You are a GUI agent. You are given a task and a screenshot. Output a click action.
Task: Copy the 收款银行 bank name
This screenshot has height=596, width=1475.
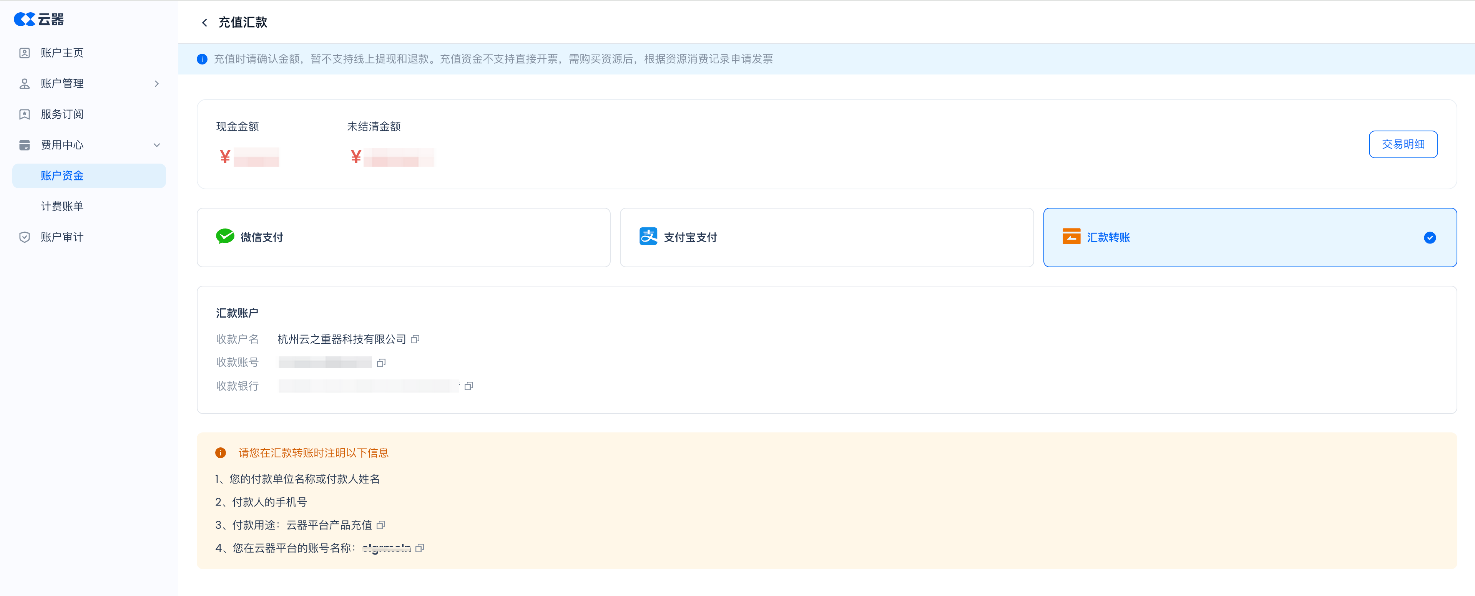(x=468, y=386)
